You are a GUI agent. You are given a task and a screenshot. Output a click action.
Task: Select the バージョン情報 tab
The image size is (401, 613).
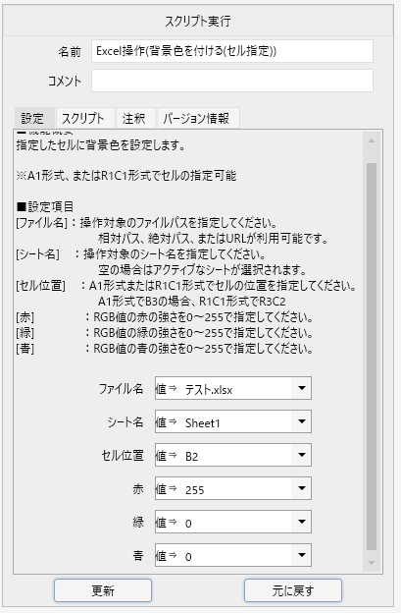point(198,118)
